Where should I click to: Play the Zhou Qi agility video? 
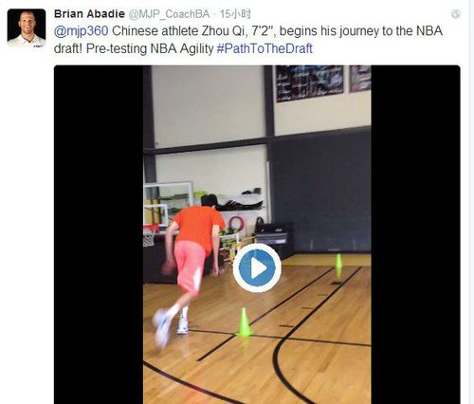(x=257, y=267)
